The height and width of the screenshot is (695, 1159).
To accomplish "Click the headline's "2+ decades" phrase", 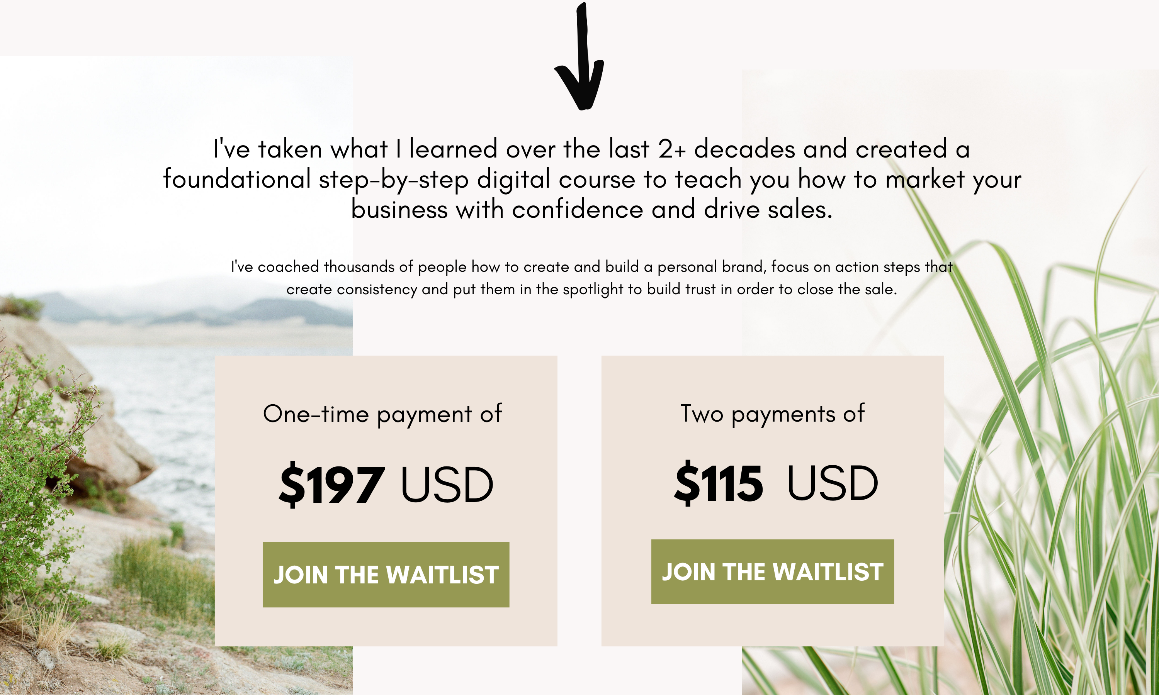I will pyautogui.click(x=726, y=149).
